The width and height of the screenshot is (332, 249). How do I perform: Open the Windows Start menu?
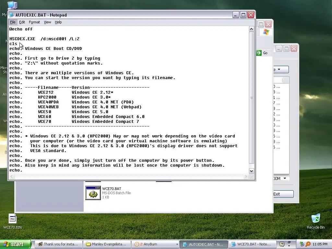pyautogui.click(x=15, y=244)
